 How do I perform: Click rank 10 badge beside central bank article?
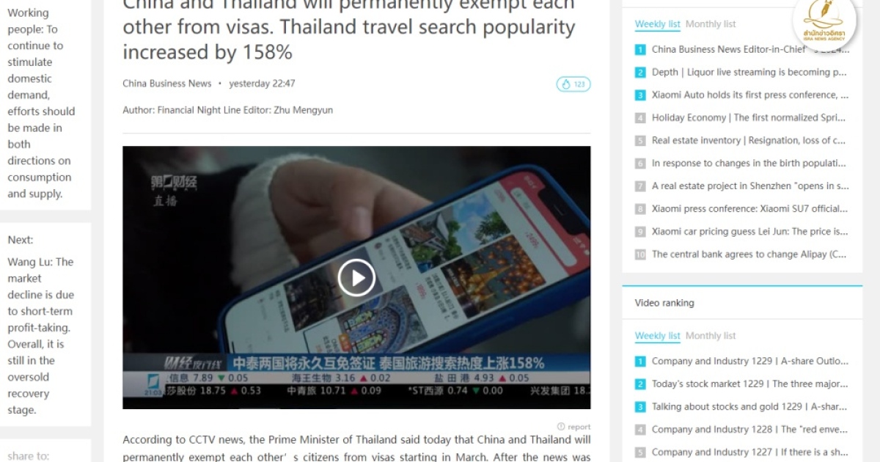(x=640, y=254)
